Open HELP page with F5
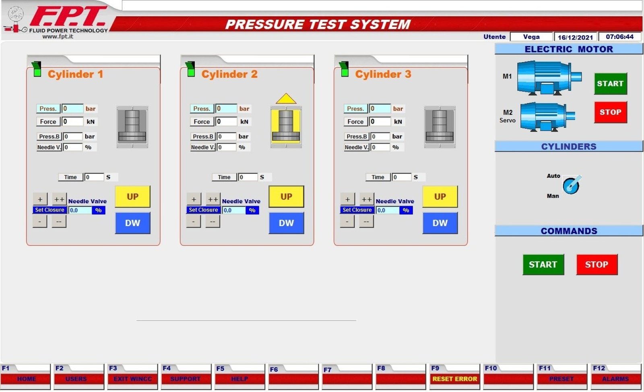644x392 pixels. (x=240, y=377)
